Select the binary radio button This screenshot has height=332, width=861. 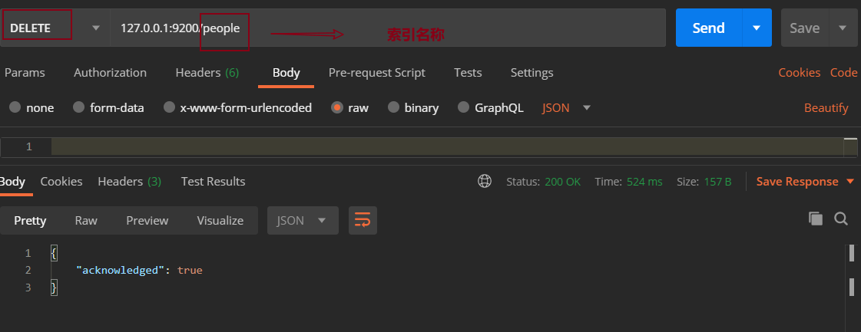[x=394, y=108]
